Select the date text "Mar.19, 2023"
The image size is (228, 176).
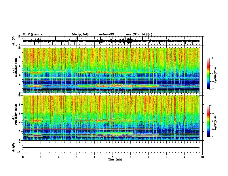tap(80, 35)
